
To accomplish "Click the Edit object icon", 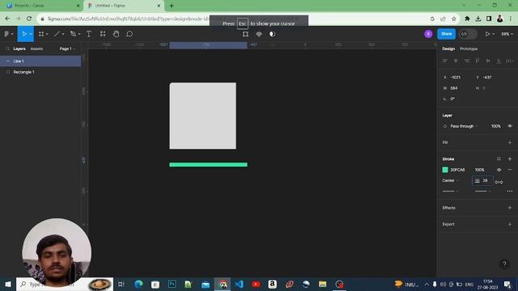I will coord(245,34).
